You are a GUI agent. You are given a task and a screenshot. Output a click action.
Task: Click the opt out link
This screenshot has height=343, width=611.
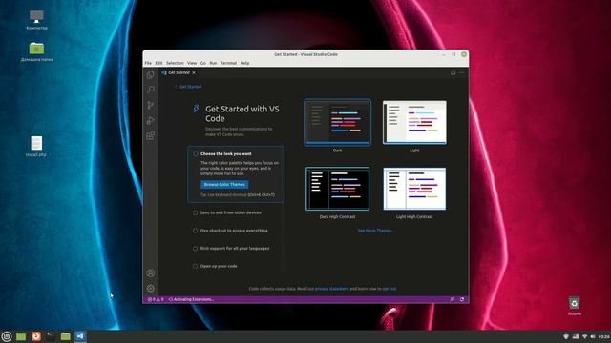click(389, 289)
